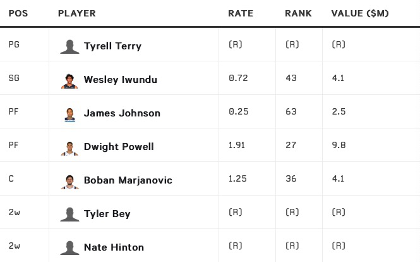Sort by the RATE column header
Image resolution: width=420 pixels, height=262 pixels.
pyautogui.click(x=239, y=13)
